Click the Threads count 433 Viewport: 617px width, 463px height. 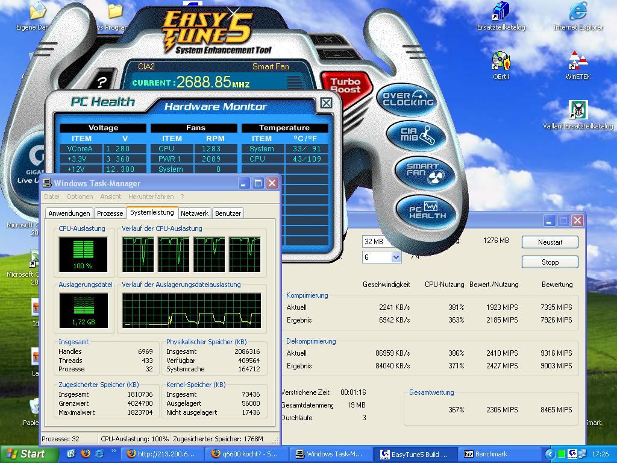click(x=147, y=361)
